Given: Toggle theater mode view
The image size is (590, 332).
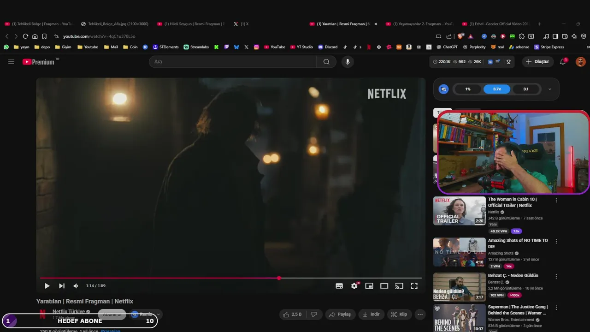Looking at the screenshot, I should click(x=384, y=286).
